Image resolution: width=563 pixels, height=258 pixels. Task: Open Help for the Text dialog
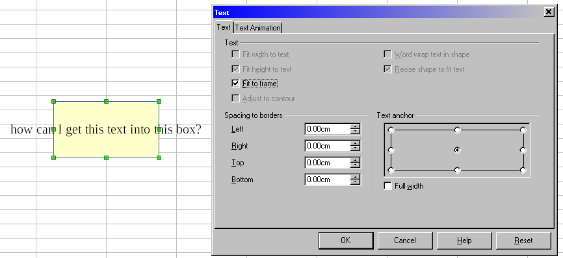pyautogui.click(x=464, y=240)
